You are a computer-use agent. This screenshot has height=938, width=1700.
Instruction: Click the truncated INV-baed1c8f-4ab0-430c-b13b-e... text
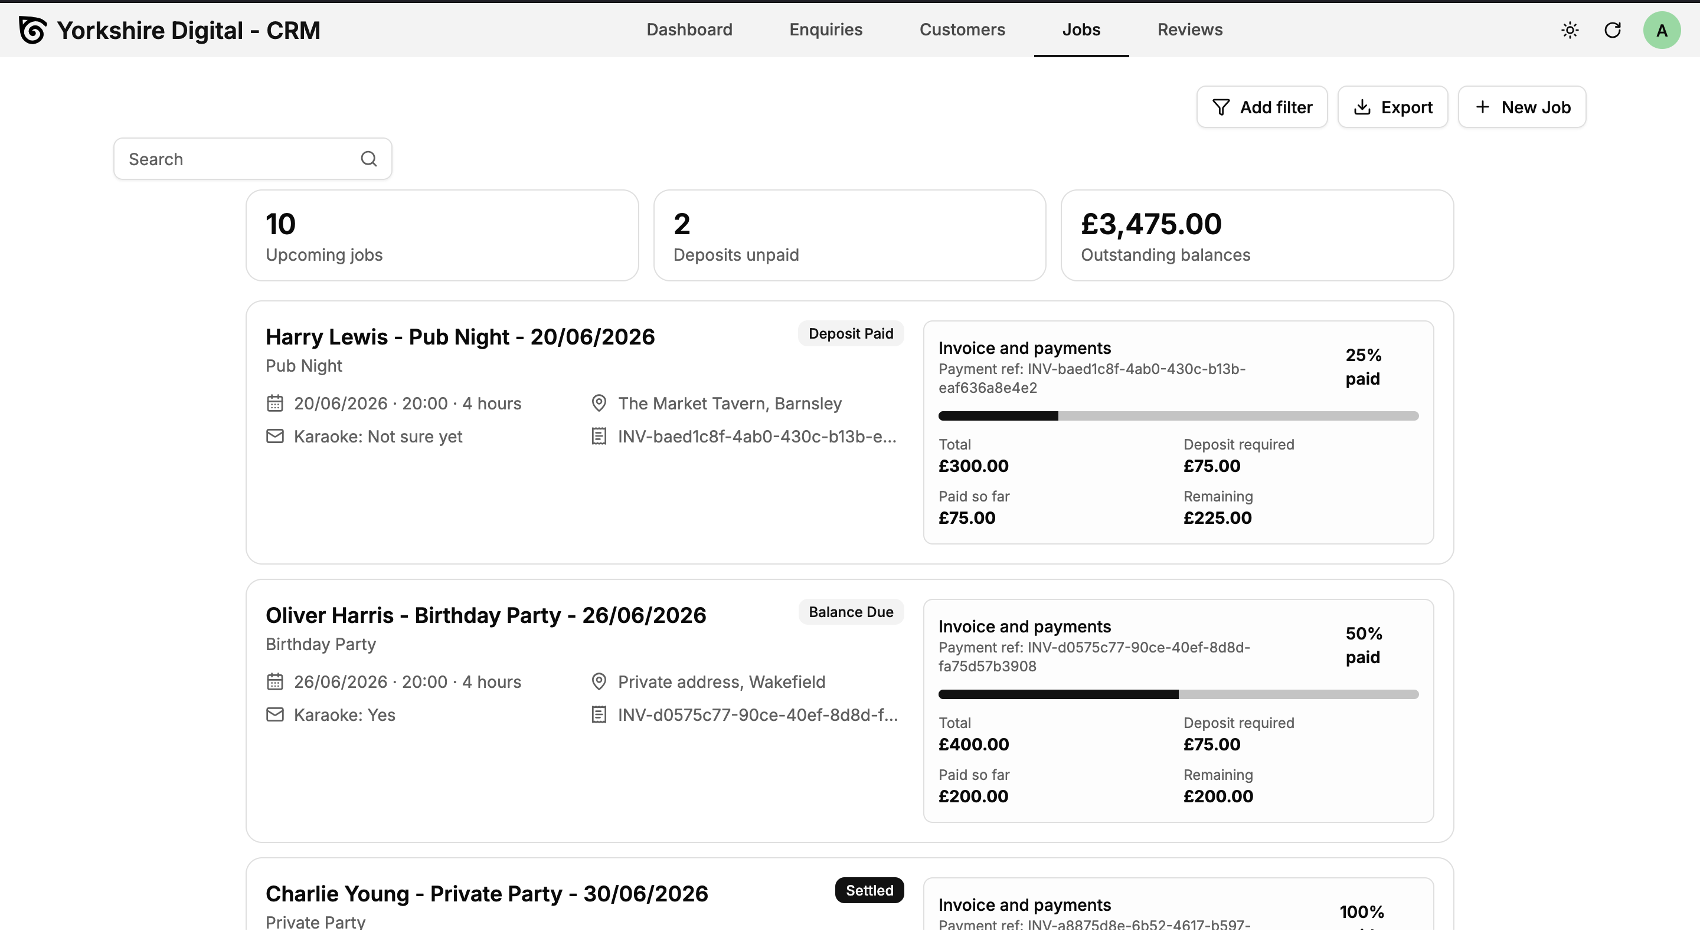tap(757, 436)
